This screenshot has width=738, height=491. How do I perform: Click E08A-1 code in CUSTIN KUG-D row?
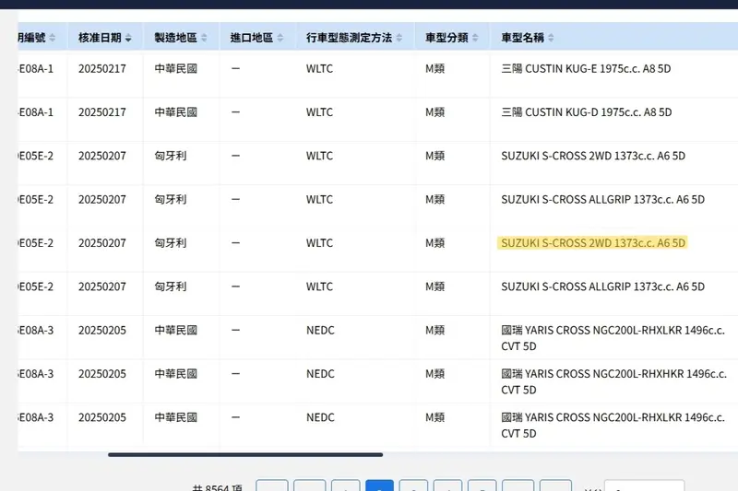click(x=36, y=112)
